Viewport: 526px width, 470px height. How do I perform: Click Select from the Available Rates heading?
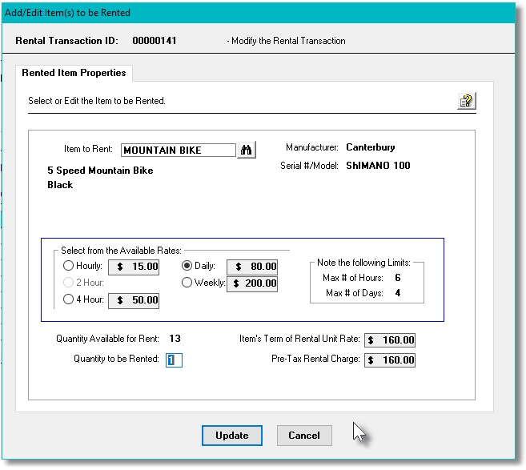click(121, 251)
